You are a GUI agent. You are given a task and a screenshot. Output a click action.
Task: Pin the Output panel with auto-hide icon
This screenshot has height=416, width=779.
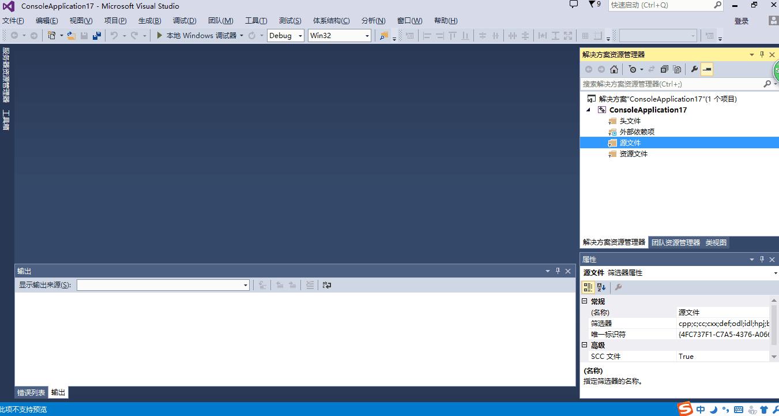click(558, 271)
